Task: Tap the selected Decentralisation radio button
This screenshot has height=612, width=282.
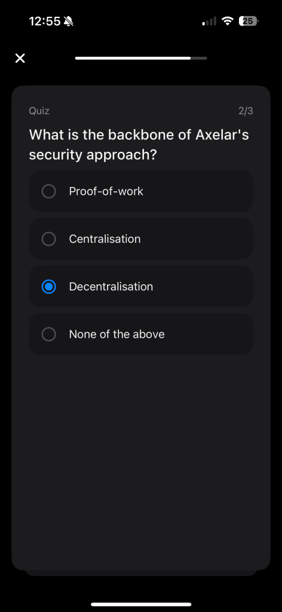Action: (49, 286)
